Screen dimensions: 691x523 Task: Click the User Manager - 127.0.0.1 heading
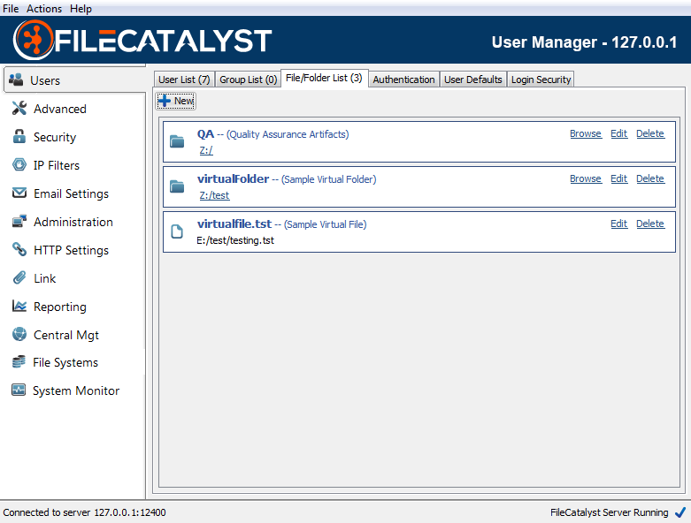point(584,42)
